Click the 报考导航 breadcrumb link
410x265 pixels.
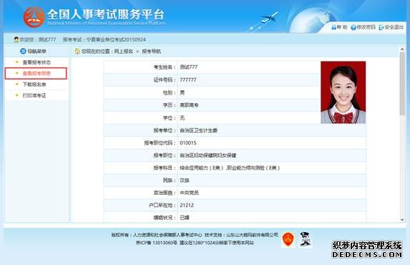tap(152, 52)
